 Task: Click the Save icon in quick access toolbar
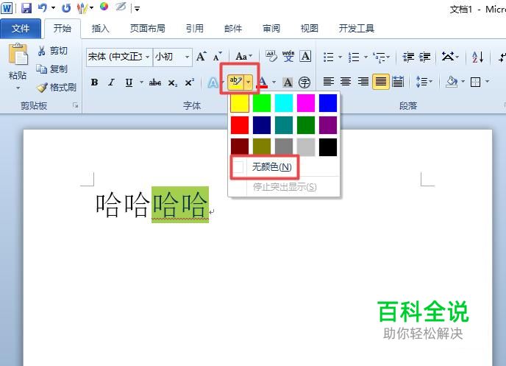tap(26, 8)
